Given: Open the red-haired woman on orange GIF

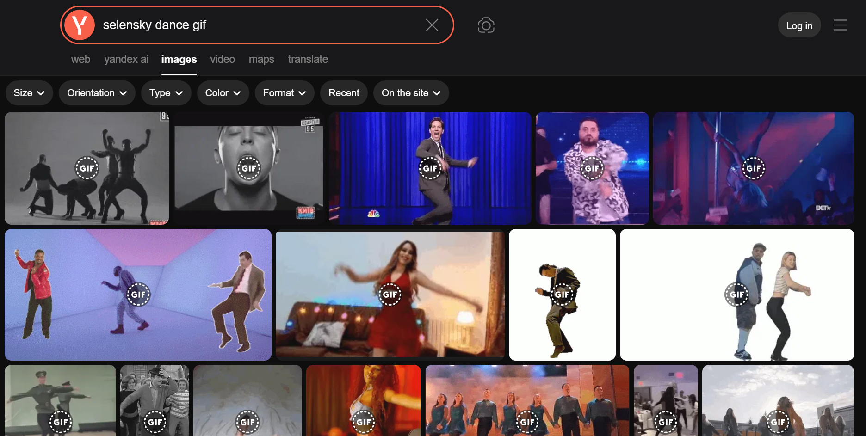Looking at the screenshot, I should [364, 400].
